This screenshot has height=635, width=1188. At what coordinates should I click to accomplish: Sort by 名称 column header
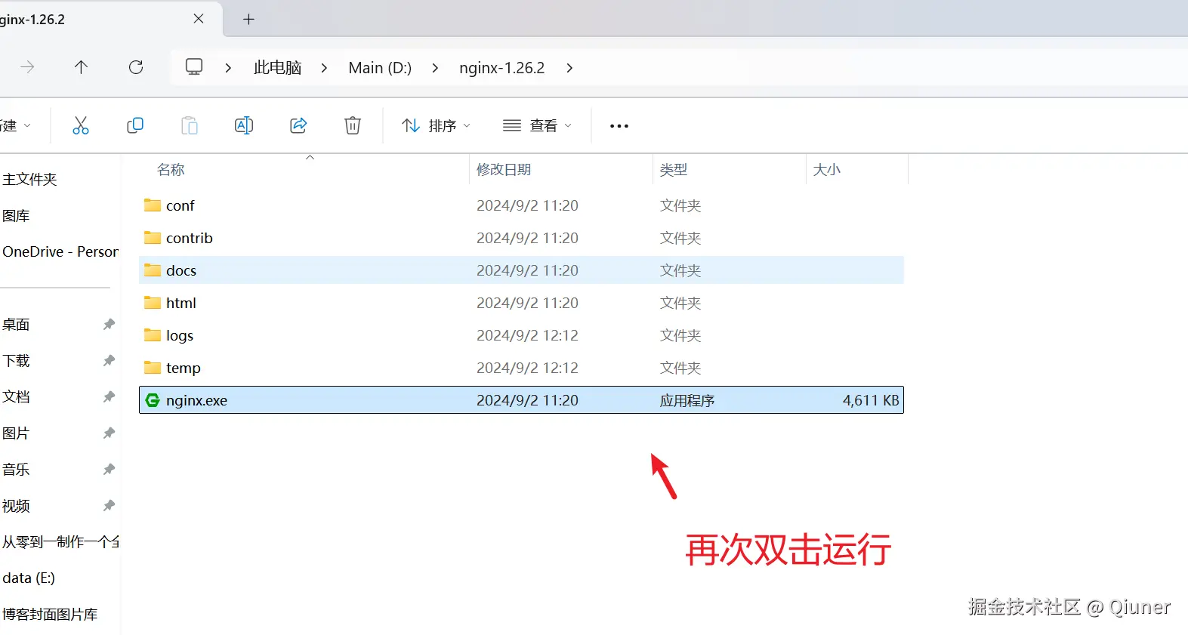[171, 170]
